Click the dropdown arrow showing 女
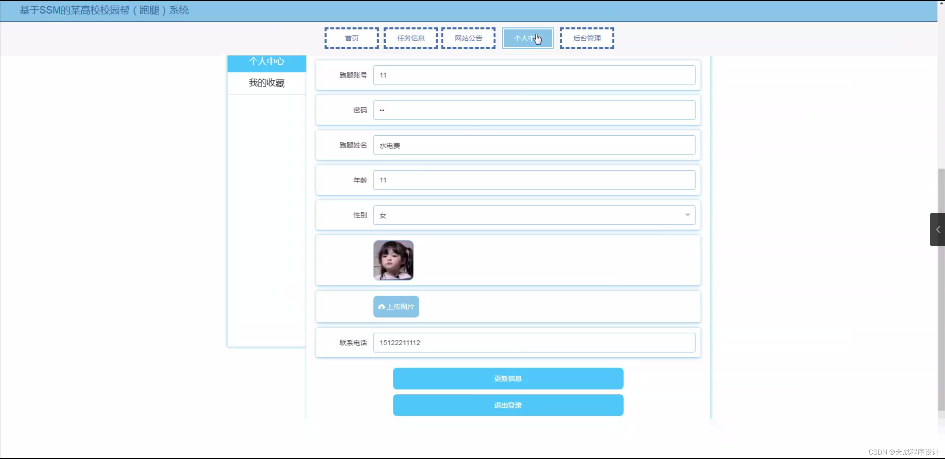 coord(688,215)
